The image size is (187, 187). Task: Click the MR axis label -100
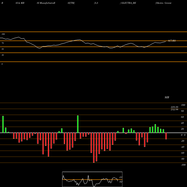pos(183,165)
